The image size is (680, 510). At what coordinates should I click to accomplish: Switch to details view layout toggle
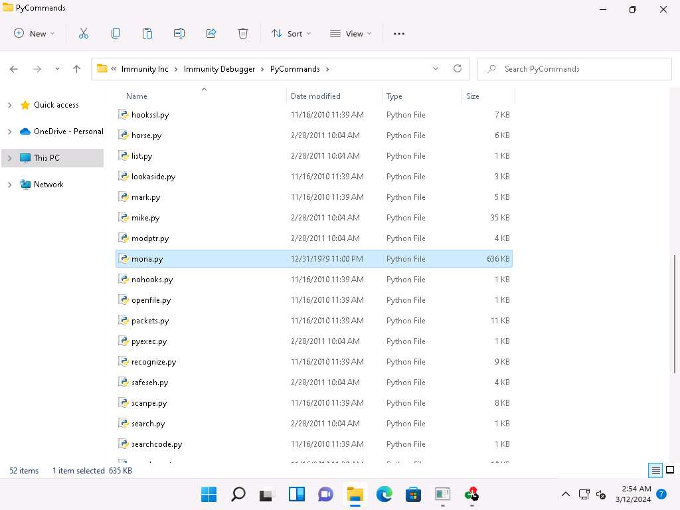click(655, 471)
